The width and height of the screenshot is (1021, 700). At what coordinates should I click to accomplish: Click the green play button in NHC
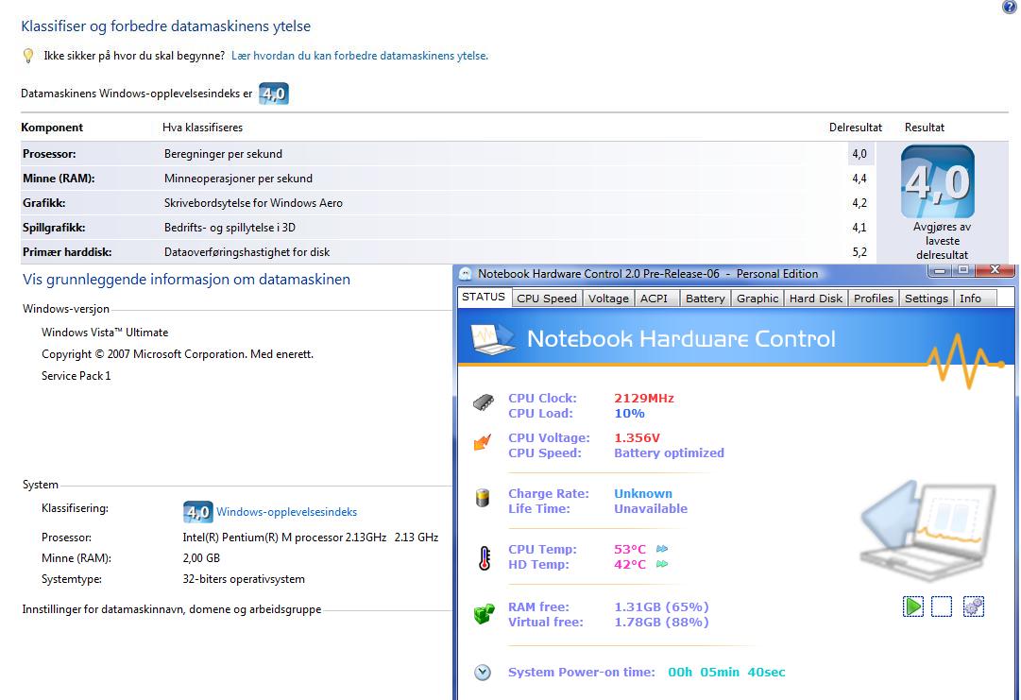click(x=913, y=606)
